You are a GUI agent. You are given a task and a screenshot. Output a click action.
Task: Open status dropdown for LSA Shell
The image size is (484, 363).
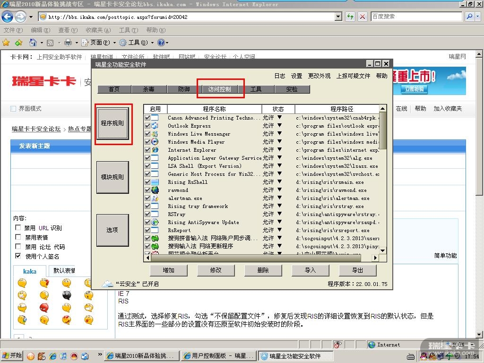279,165
